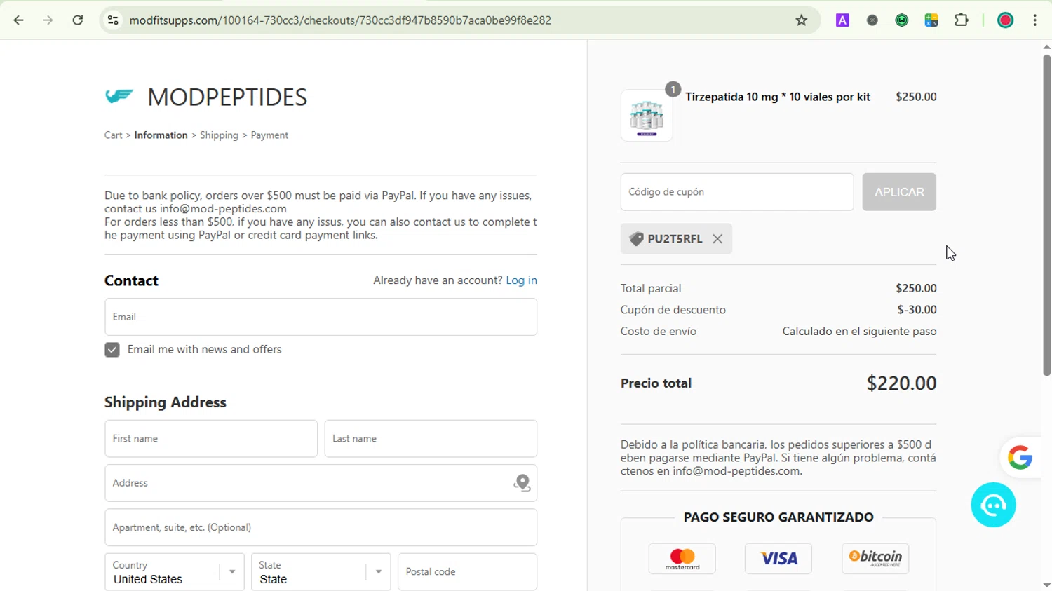Click the MODPEPTIDES wing logo

click(x=119, y=96)
